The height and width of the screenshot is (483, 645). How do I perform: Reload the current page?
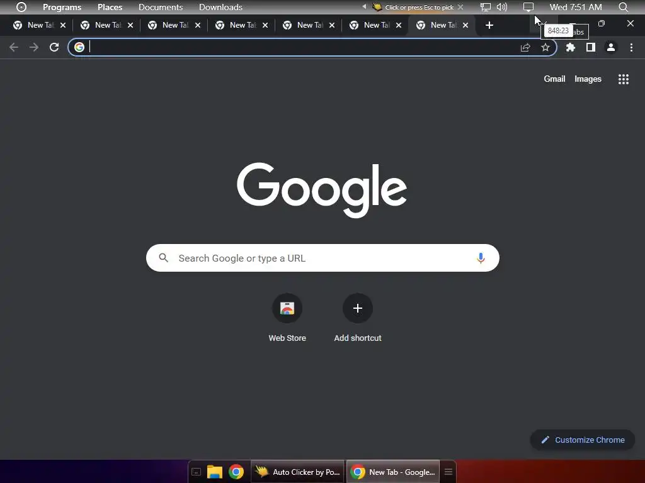tap(54, 47)
